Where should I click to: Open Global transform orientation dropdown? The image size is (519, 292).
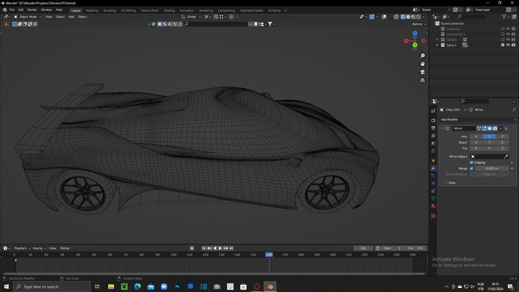pyautogui.click(x=192, y=17)
